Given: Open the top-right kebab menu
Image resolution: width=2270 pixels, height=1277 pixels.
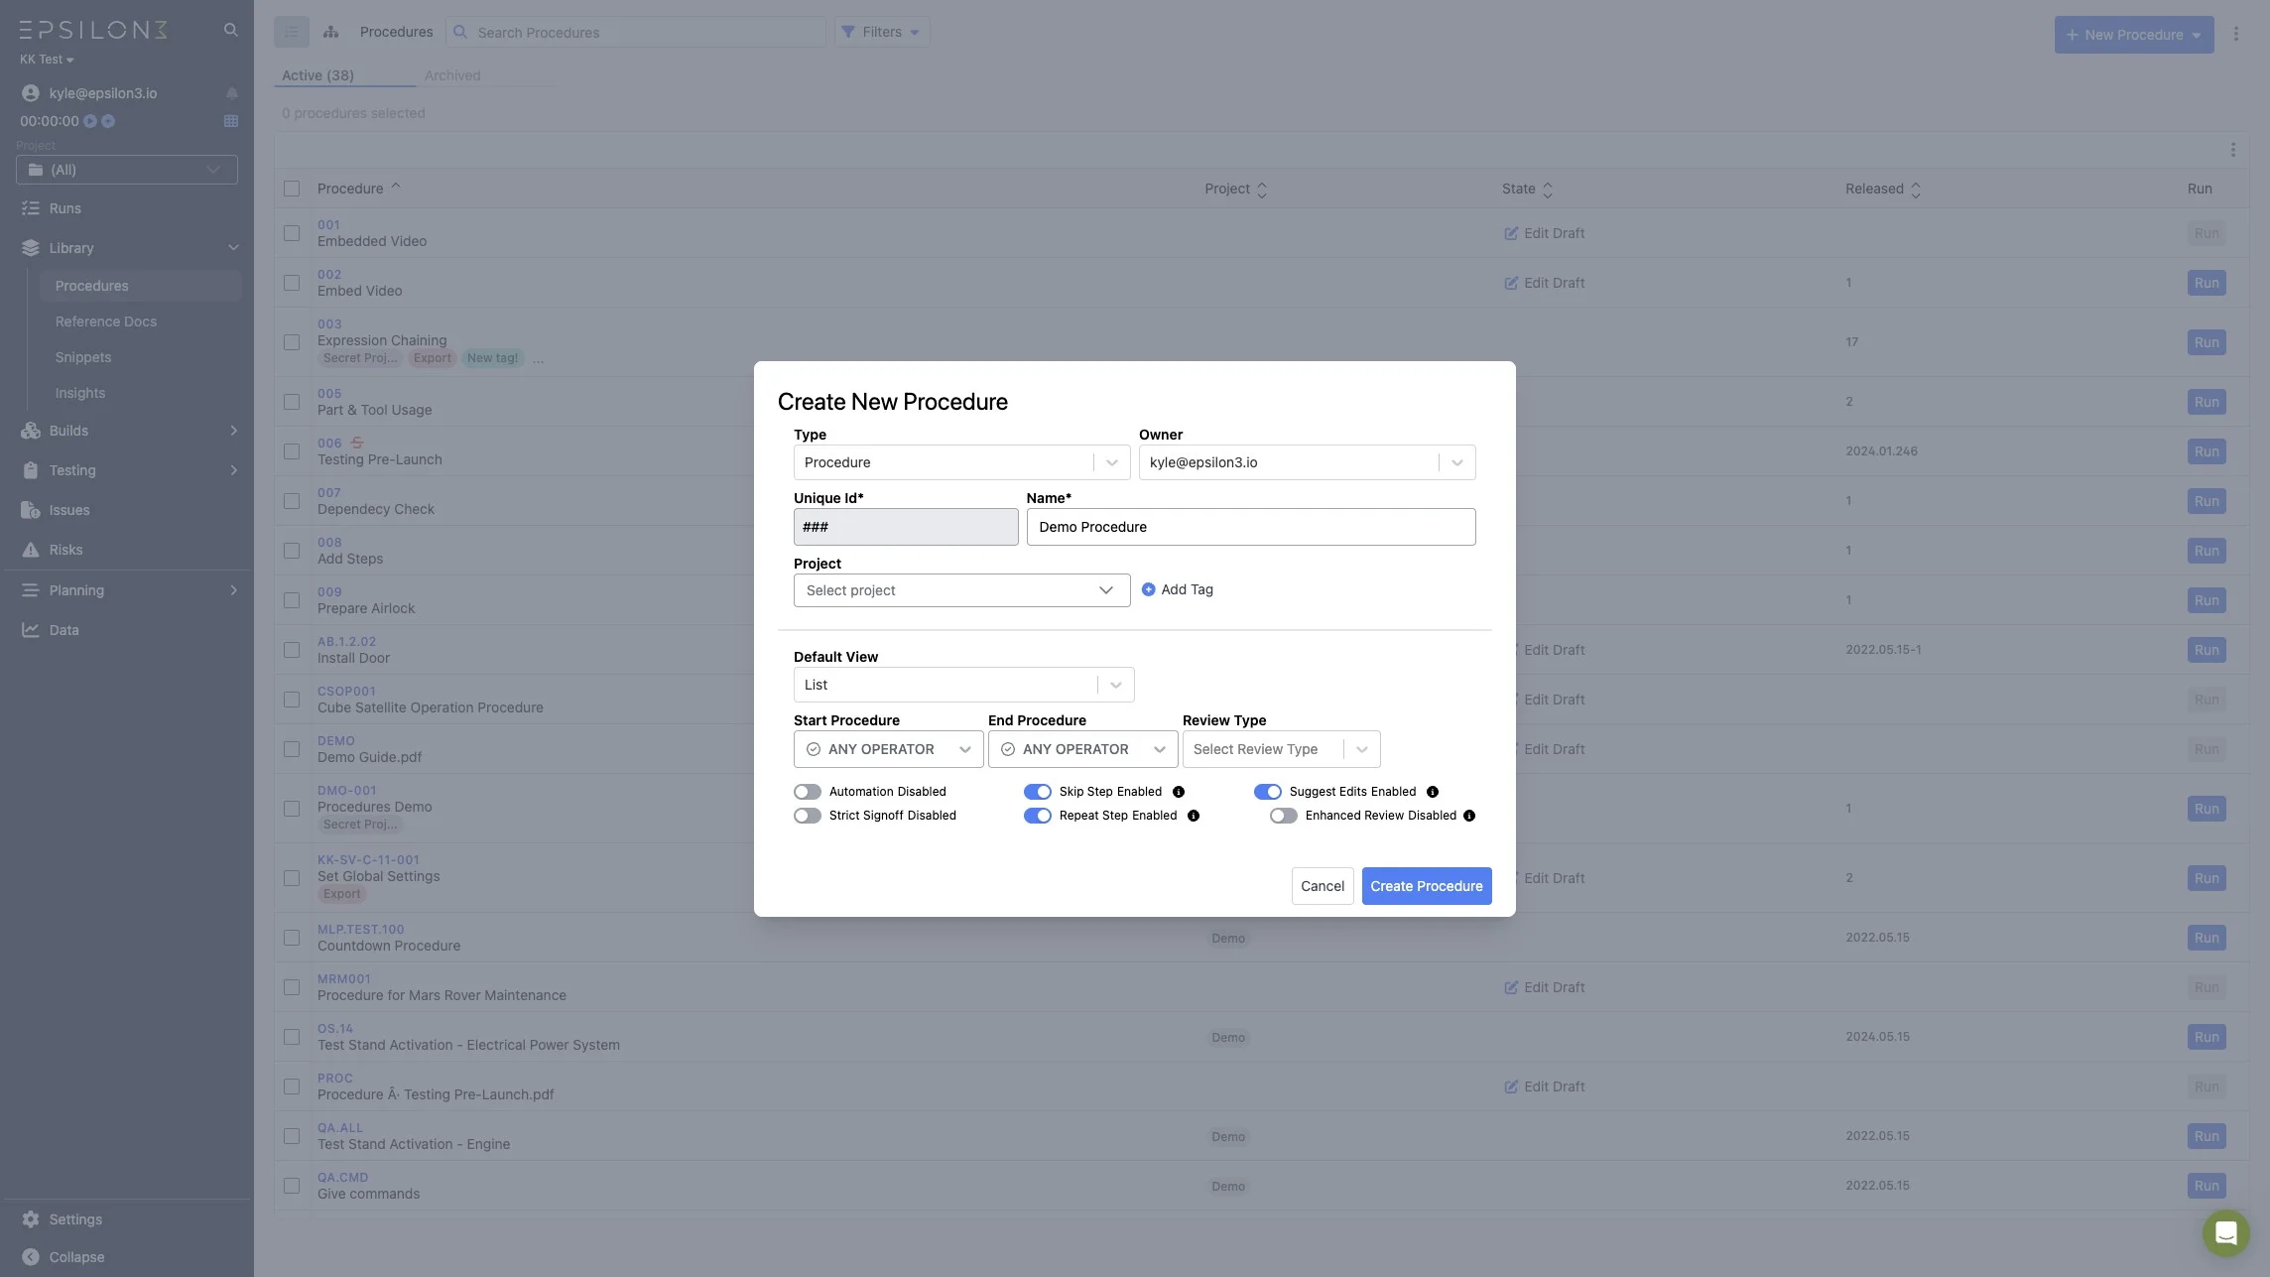Looking at the screenshot, I should pyautogui.click(x=2236, y=34).
